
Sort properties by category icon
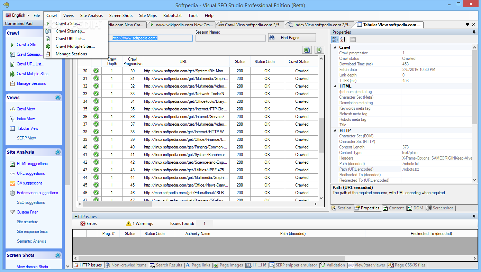(335, 39)
